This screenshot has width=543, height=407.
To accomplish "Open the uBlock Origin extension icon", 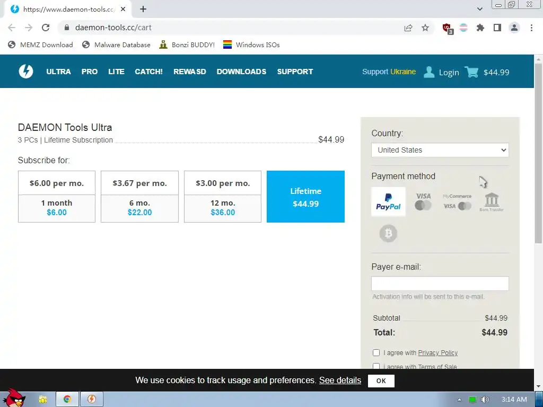I will pos(448,29).
